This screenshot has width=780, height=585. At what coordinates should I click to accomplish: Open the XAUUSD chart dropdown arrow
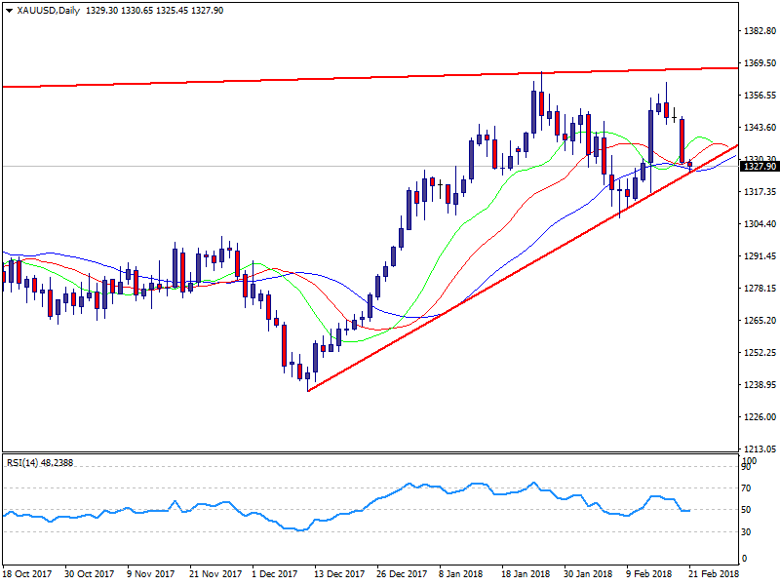pos(9,10)
